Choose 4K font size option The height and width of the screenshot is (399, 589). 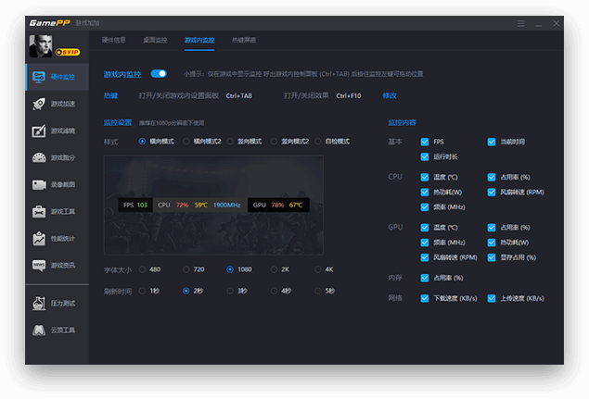click(x=318, y=269)
